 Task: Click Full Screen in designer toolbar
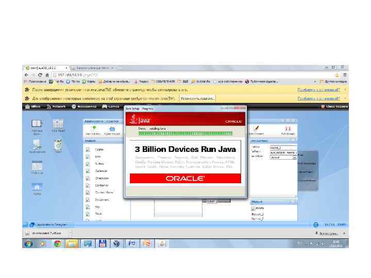288,130
